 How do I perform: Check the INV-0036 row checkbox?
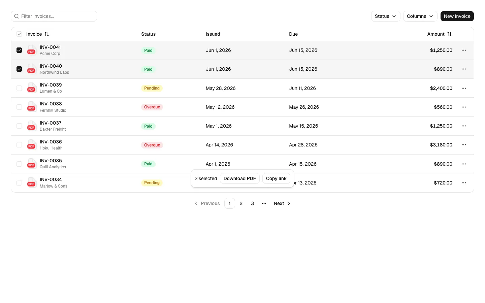pyautogui.click(x=19, y=145)
